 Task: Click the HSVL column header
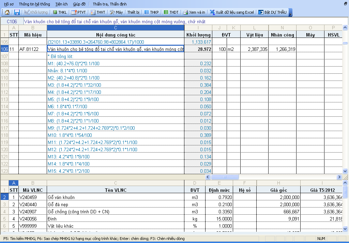click(333, 35)
